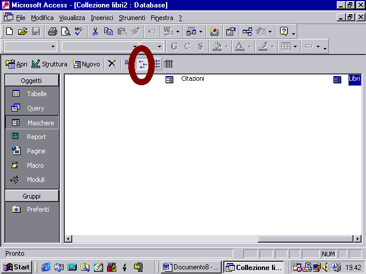This screenshot has height=274, width=366.
Task: Click the Nuovo button
Action: [86, 64]
